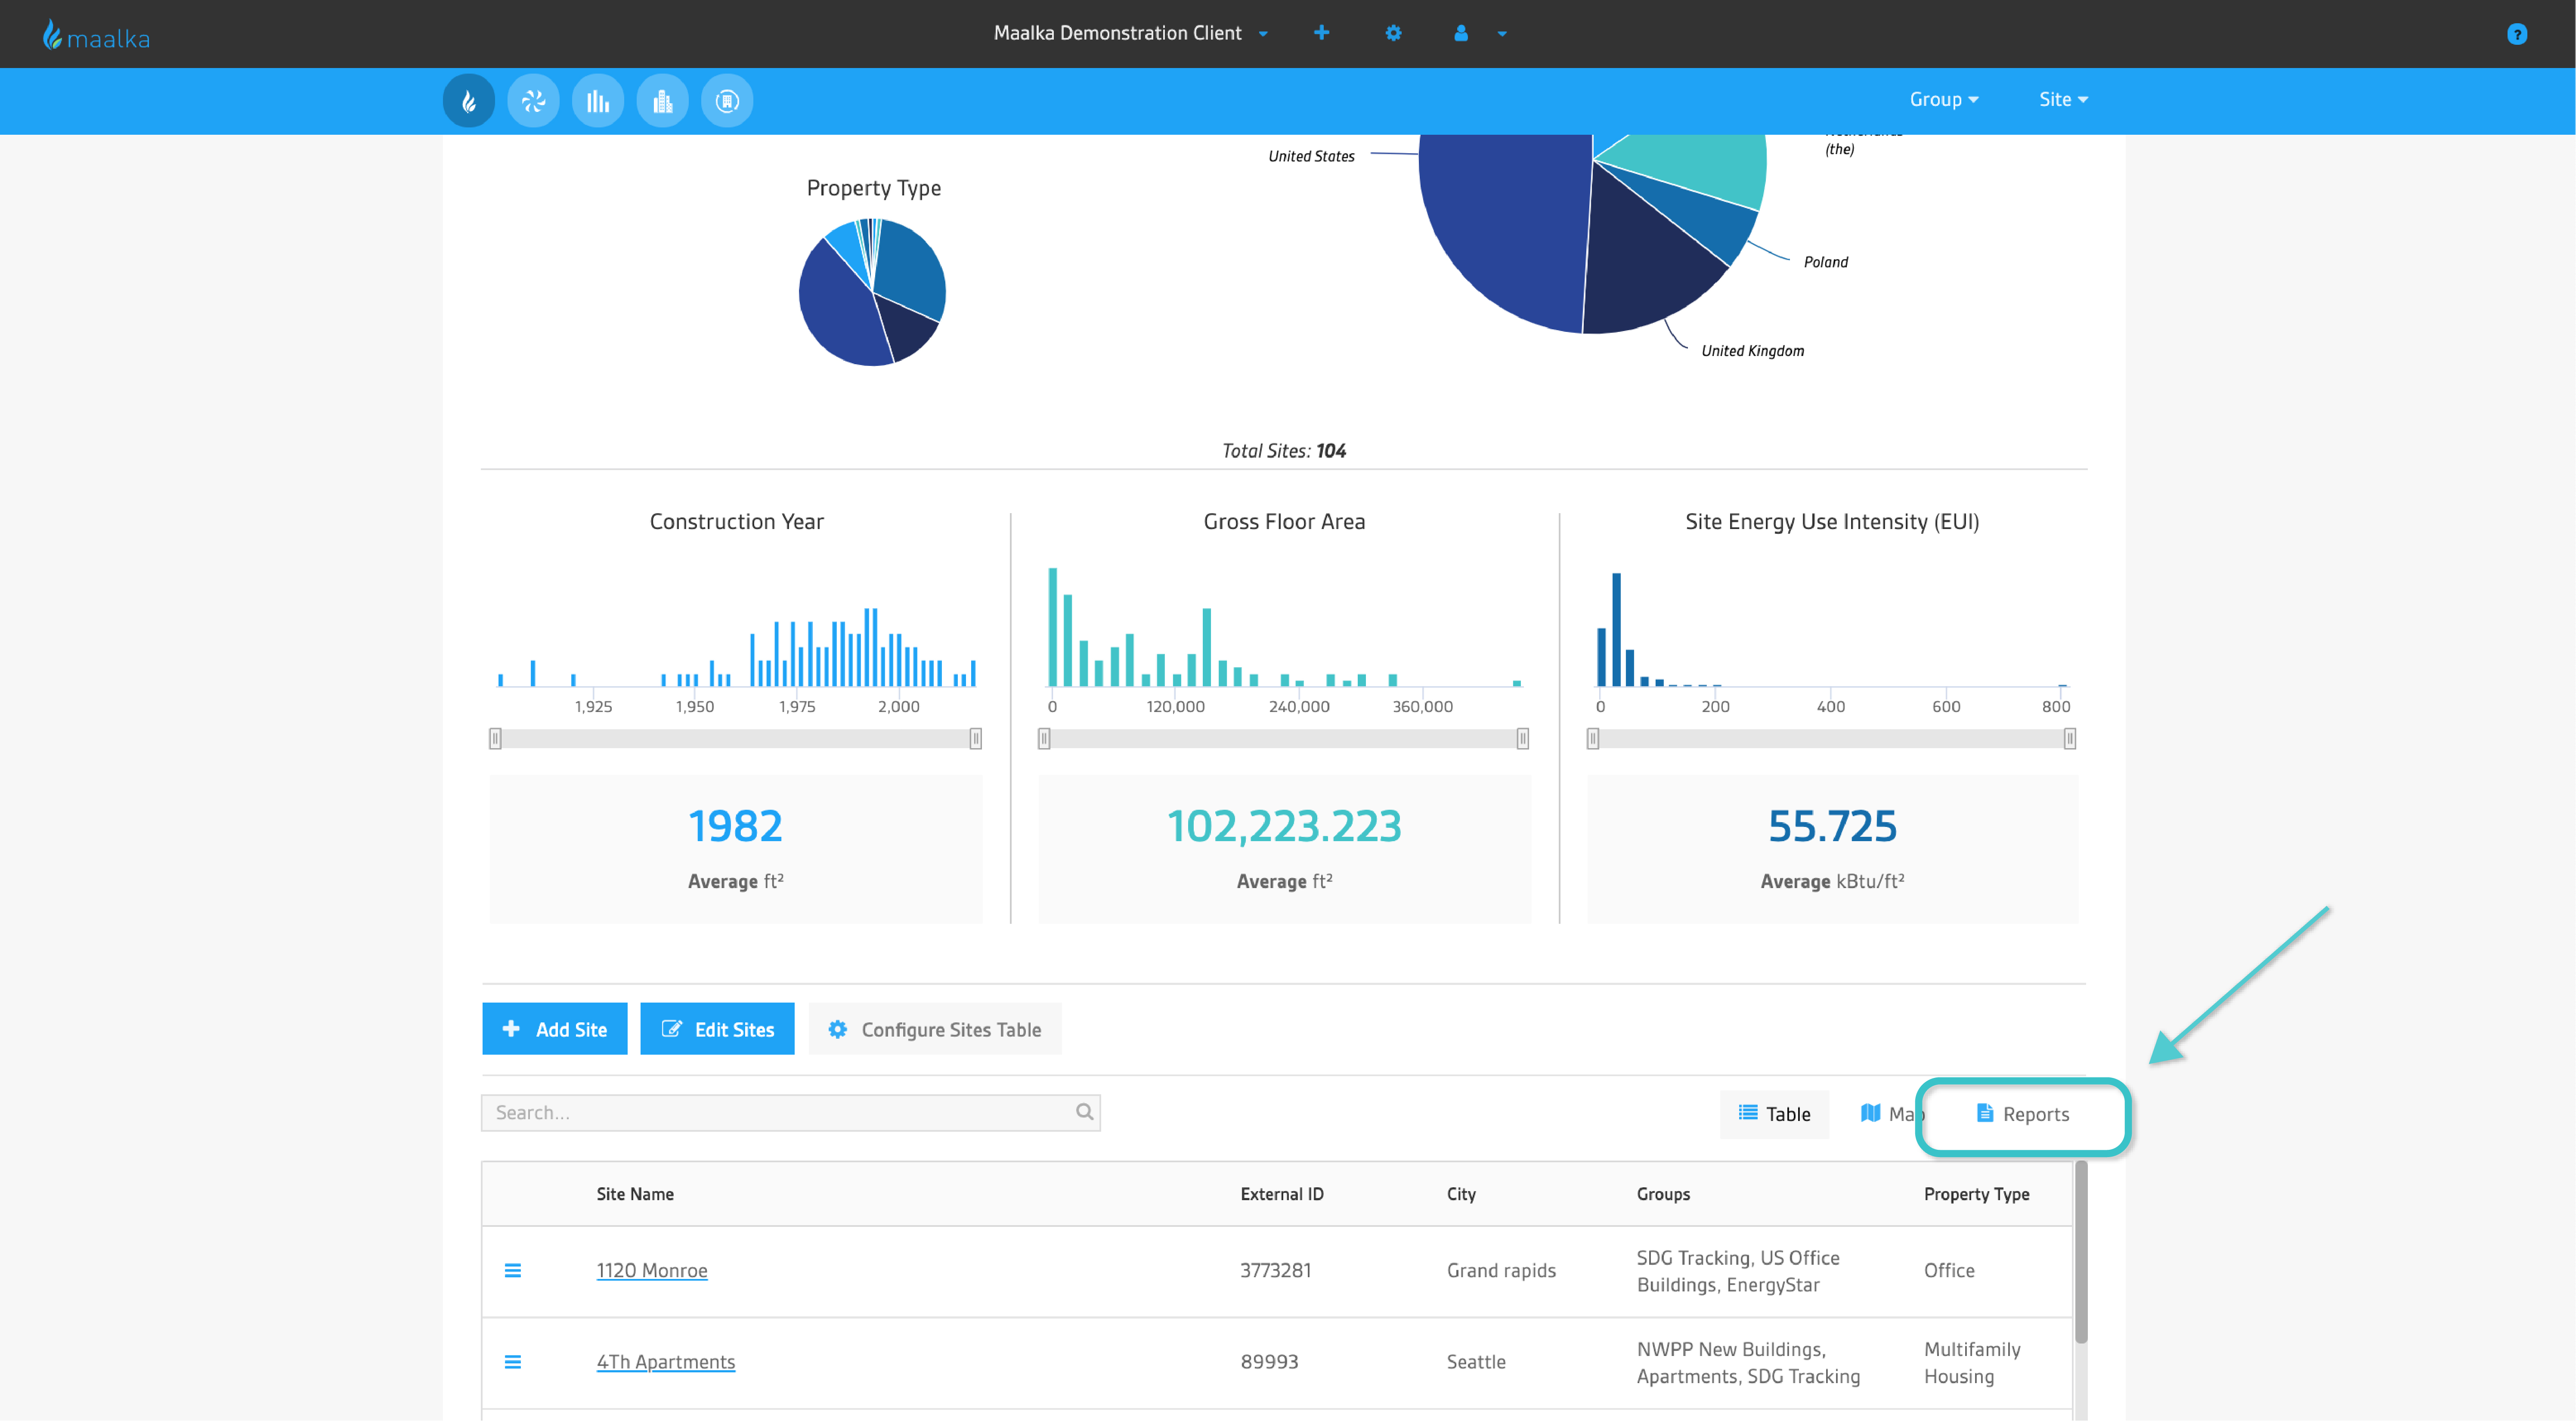Open row menu for 4Th Apartments
Viewport: 2576px width, 1421px height.
513,1361
